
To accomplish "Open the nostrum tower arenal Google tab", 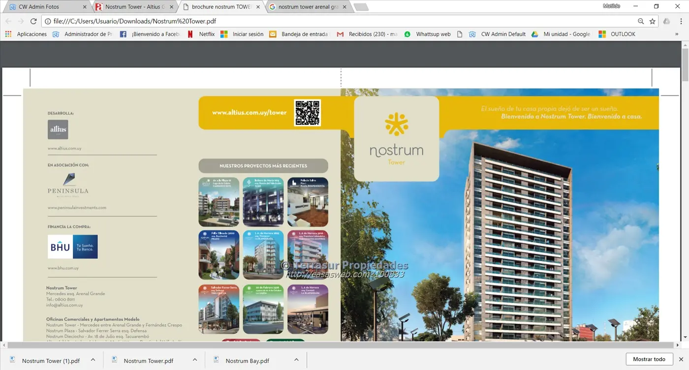I will tap(307, 7).
